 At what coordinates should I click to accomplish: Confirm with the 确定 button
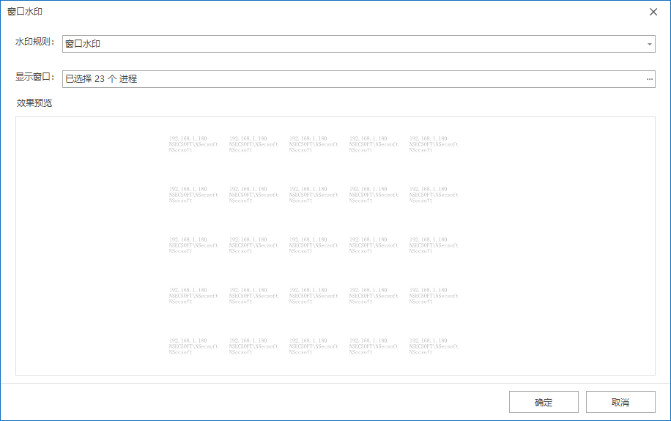(544, 402)
